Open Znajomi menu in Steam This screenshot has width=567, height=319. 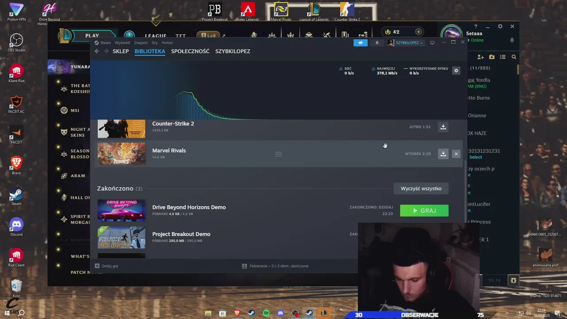[x=141, y=43]
